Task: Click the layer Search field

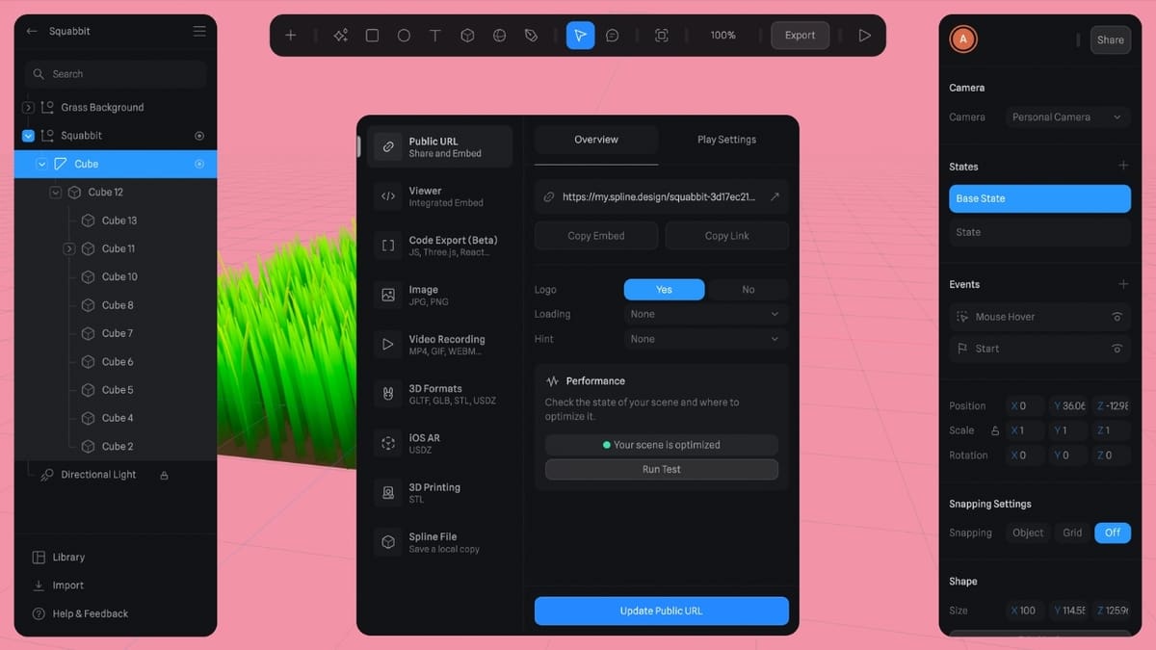Action: point(116,74)
